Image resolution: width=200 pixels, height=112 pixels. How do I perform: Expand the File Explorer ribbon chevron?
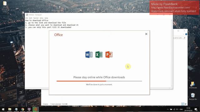point(183,34)
